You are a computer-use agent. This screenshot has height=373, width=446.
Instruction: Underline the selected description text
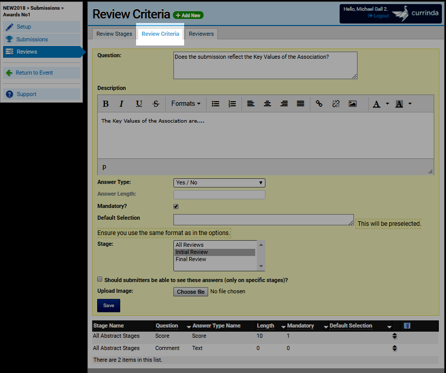pos(139,104)
